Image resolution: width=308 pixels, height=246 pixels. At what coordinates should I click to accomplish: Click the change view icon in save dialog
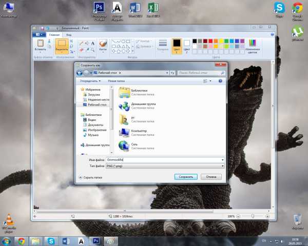click(205, 81)
